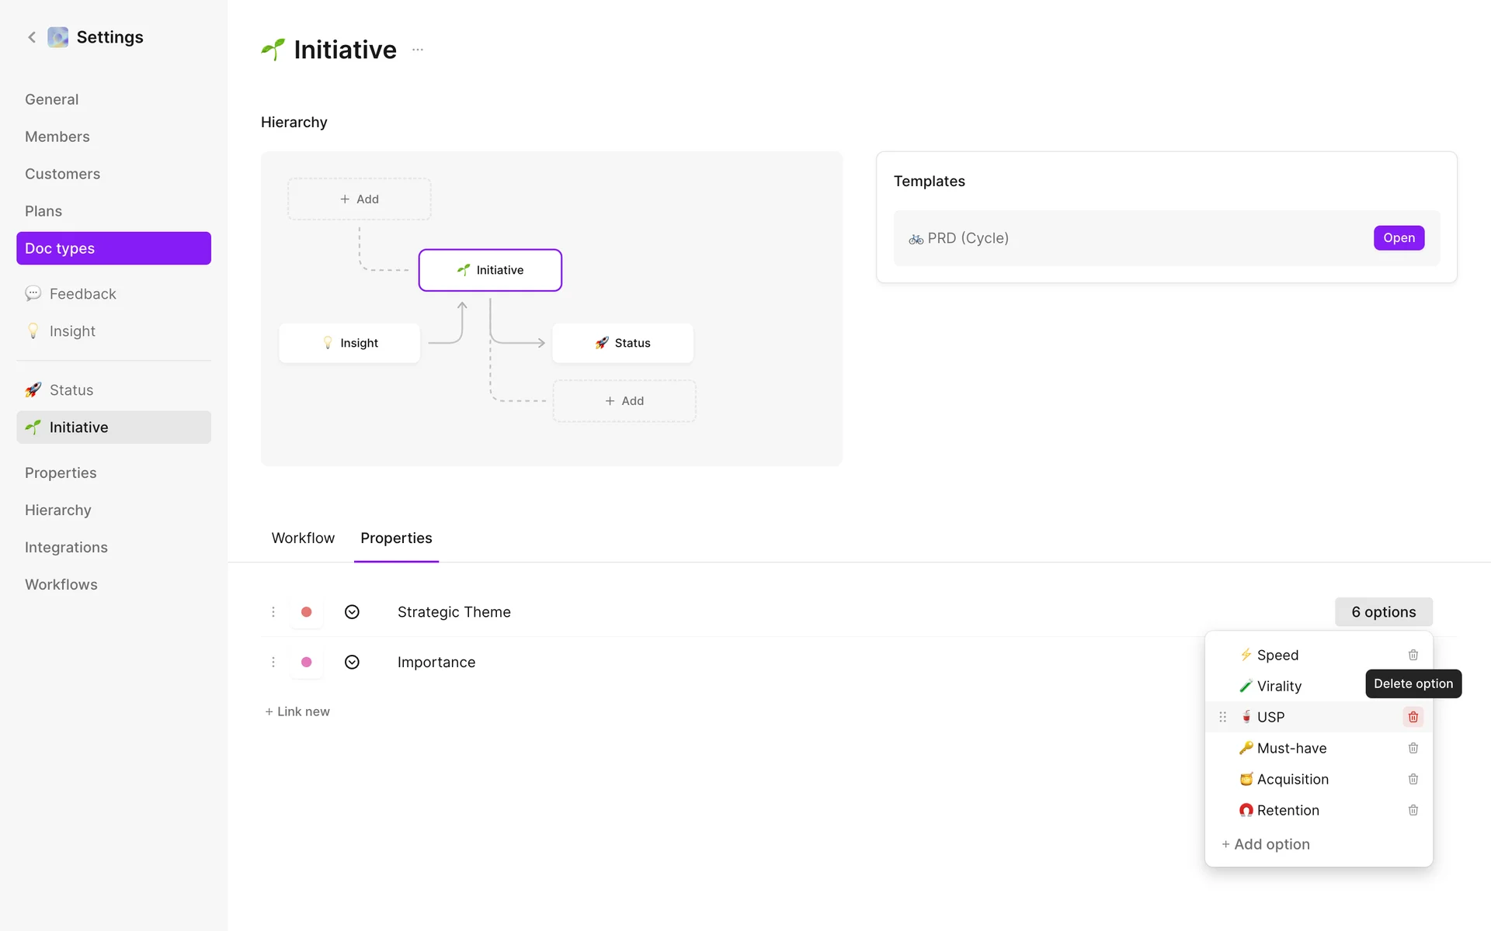1491x931 pixels.
Task: Click Add option in options list
Action: (x=1266, y=844)
